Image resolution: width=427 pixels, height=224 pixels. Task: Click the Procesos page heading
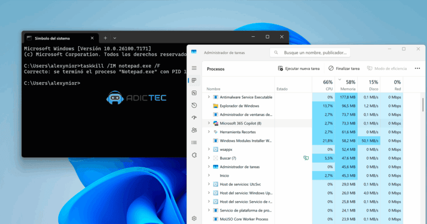pos(216,69)
